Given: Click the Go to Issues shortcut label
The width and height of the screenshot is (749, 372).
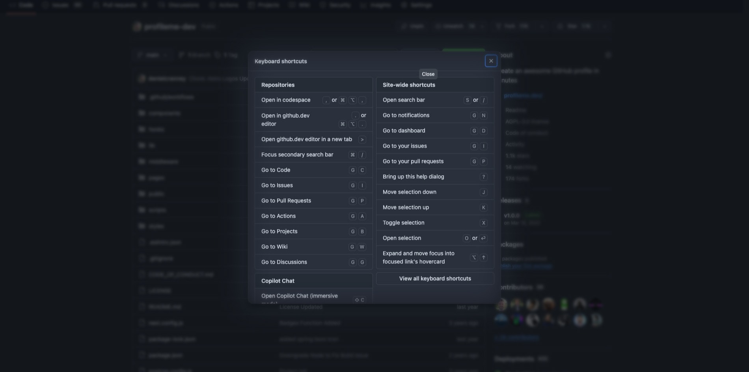Looking at the screenshot, I should coord(277,185).
